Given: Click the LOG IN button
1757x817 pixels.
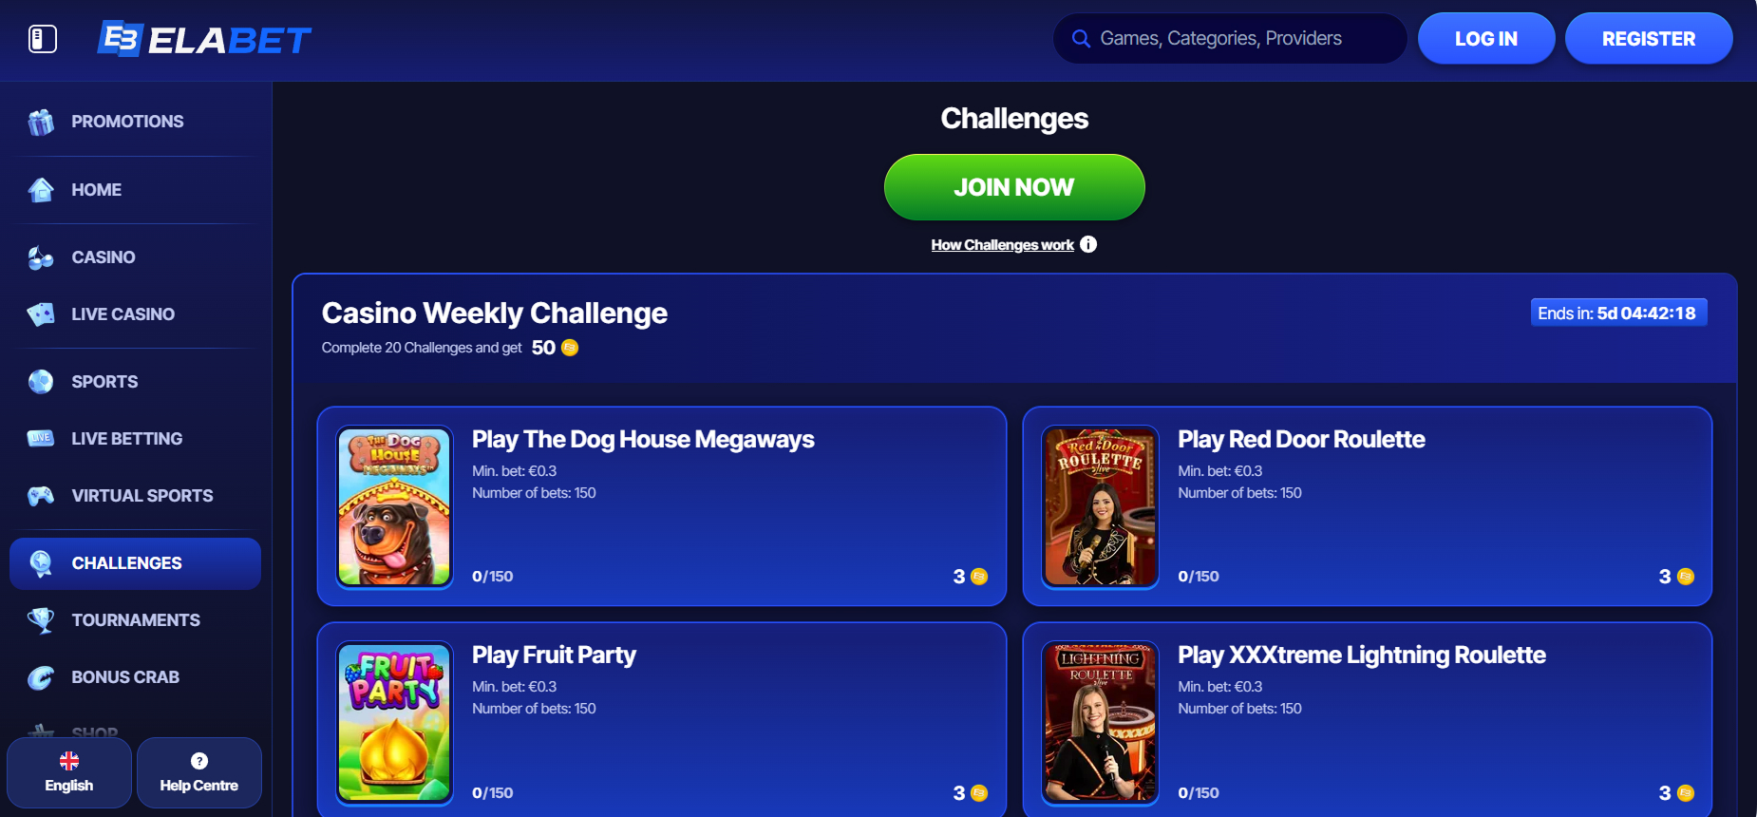Looking at the screenshot, I should (x=1486, y=38).
